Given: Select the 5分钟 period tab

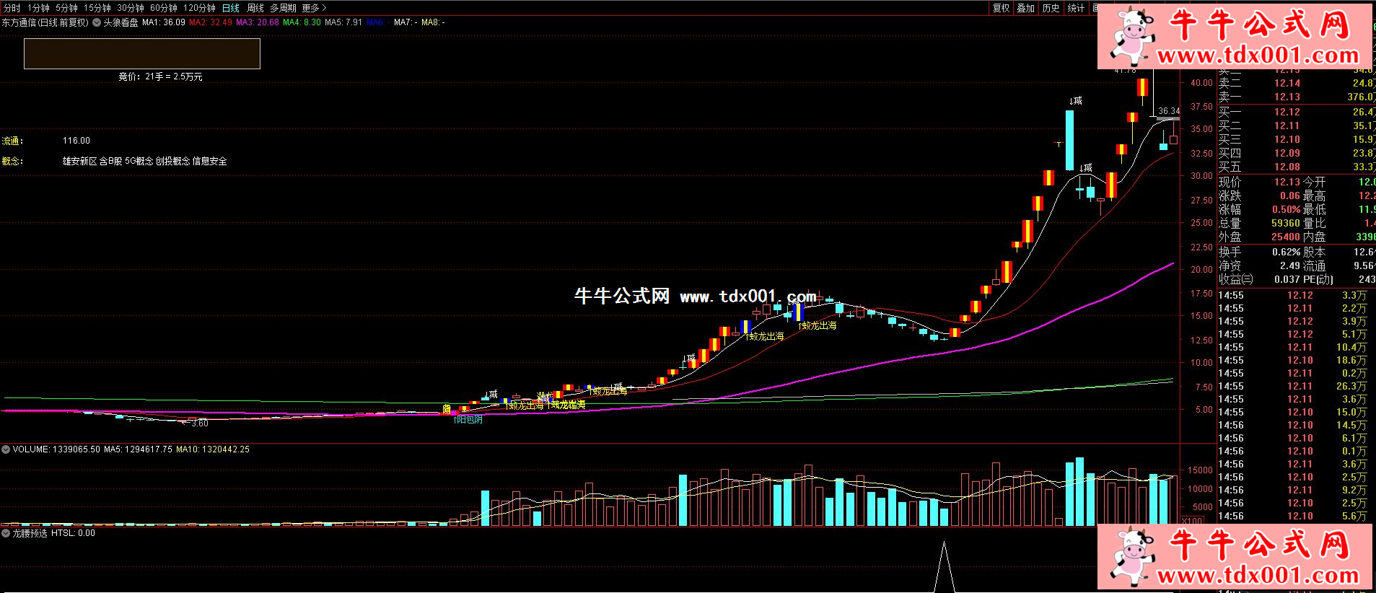Looking at the screenshot, I should 66,8.
